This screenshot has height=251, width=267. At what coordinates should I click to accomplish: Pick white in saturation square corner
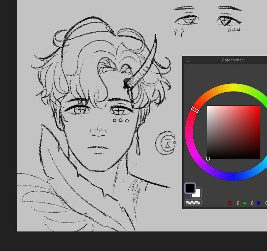point(208,107)
